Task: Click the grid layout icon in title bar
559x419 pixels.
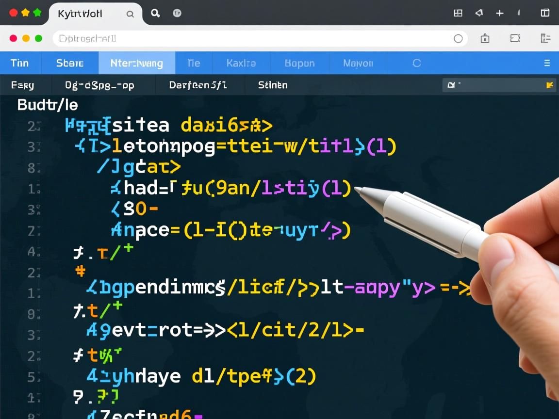Action: [458, 13]
